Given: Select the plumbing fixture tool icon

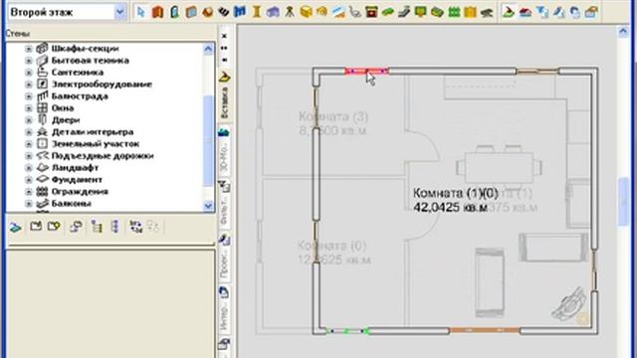Looking at the screenshot, I should pos(355,12).
